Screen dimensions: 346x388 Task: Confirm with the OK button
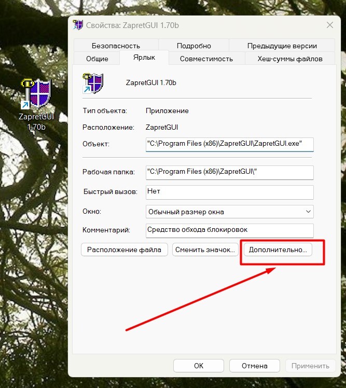(199, 366)
